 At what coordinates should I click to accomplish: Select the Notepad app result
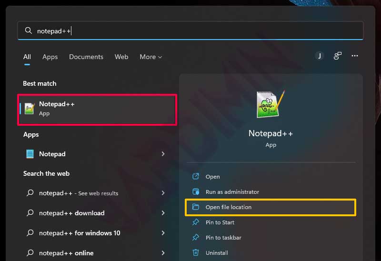tap(95, 154)
